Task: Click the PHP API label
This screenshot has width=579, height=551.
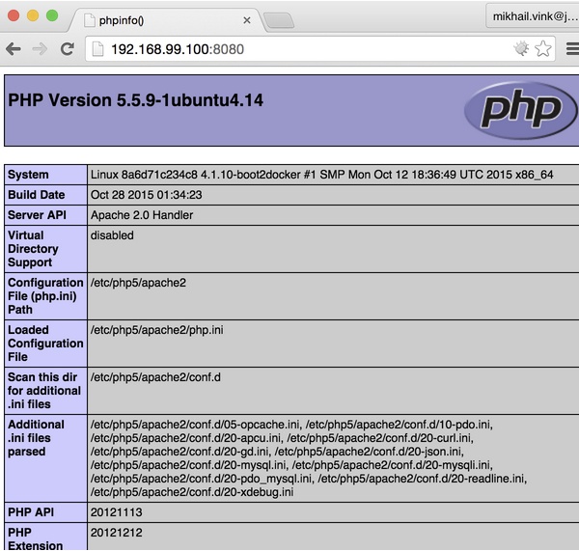Action: pos(31,512)
